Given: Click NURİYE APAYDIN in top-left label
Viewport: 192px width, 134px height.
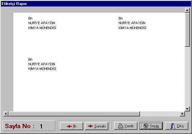Looking at the screenshot, I should [x=42, y=23].
